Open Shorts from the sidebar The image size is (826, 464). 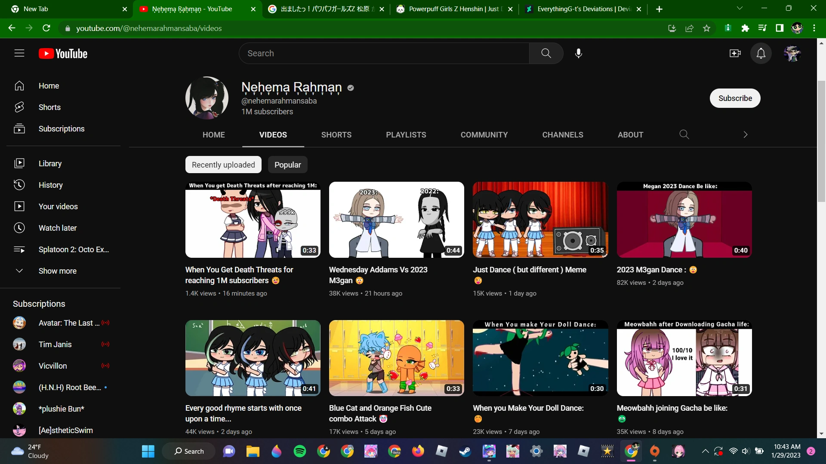point(49,107)
